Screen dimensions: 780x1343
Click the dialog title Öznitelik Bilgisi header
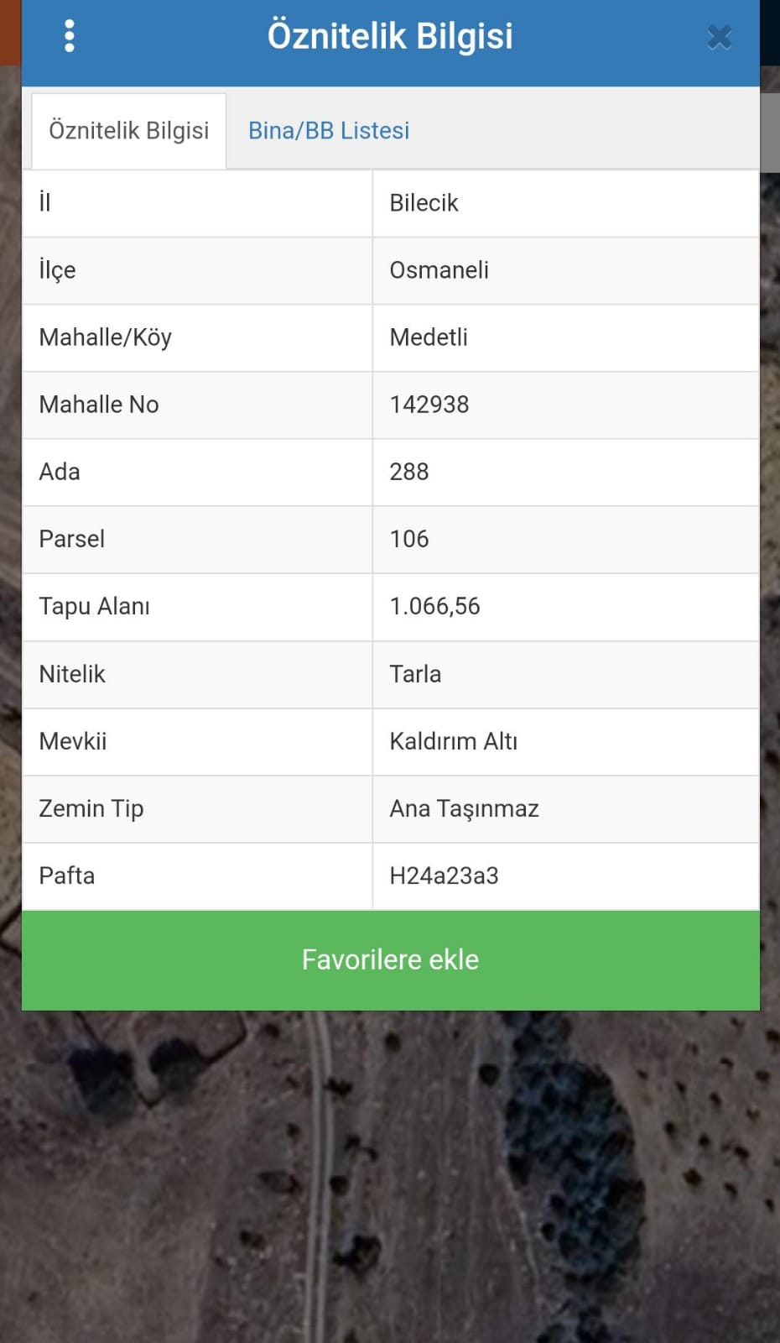390,36
